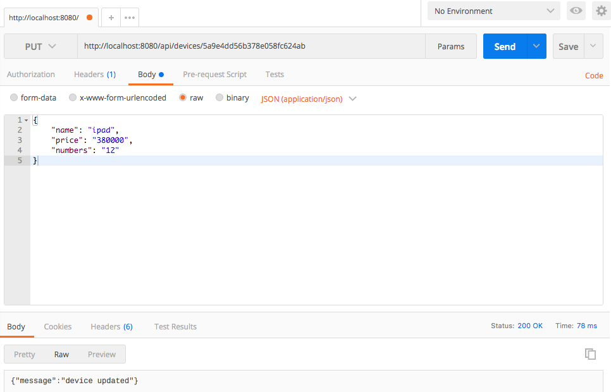Save the current request

pyautogui.click(x=569, y=46)
